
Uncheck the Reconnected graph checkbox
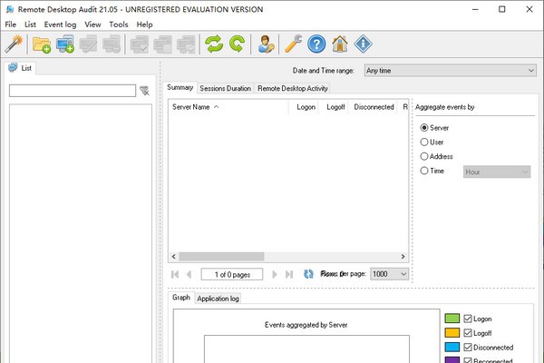468,360
